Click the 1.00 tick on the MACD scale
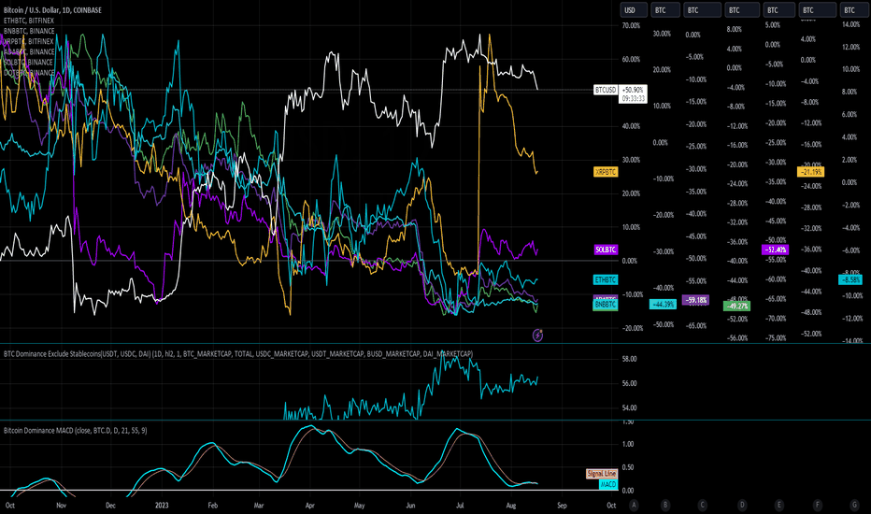Image resolution: width=871 pixels, height=514 pixels. pyautogui.click(x=628, y=444)
